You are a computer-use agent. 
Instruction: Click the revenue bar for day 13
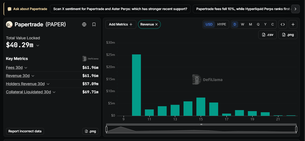(x=175, y=110)
